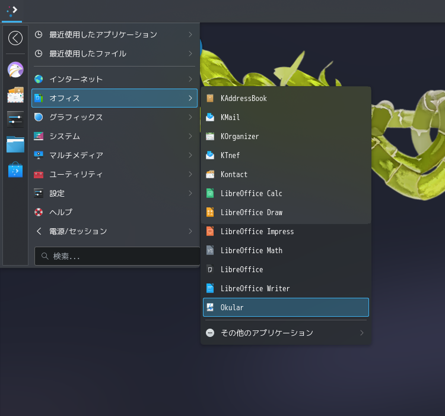
Task: Launch LibreOffice Draw entry
Action: pos(286,212)
